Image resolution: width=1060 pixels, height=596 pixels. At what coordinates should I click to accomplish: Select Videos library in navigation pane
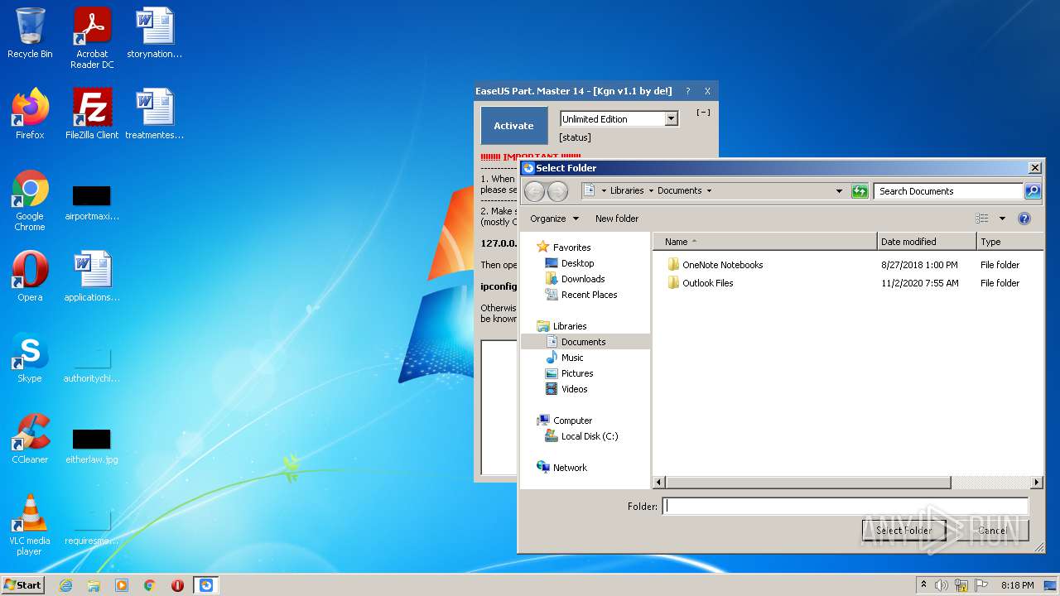[x=575, y=389]
